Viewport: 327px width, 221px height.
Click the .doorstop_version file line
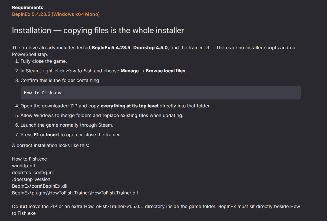point(31,179)
